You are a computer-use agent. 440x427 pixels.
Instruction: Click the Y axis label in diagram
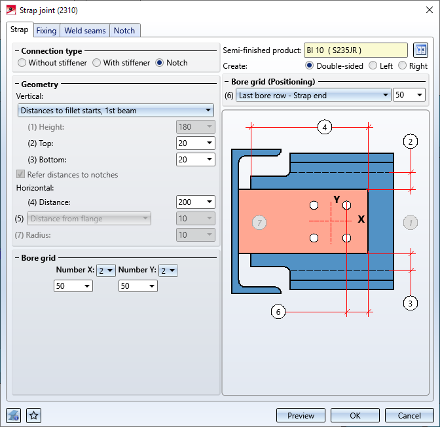337,199
